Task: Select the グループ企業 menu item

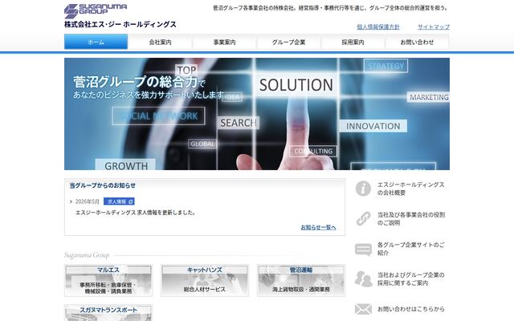Action: pos(288,42)
